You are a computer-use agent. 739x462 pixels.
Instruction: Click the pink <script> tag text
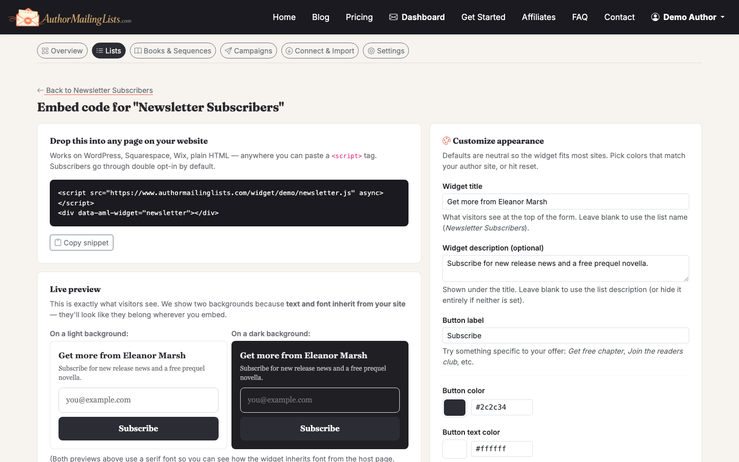point(347,156)
